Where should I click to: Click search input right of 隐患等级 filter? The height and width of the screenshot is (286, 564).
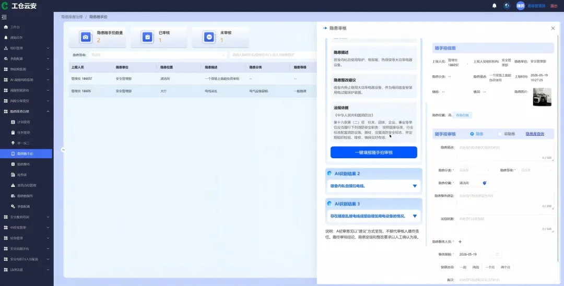[x=273, y=55]
